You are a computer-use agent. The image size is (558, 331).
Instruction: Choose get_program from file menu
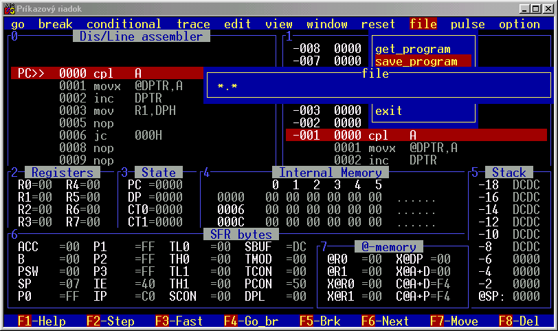pos(412,49)
